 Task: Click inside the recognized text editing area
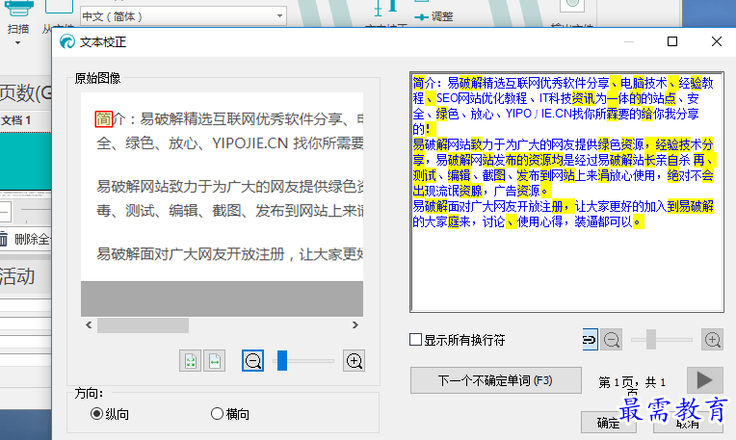[567, 193]
